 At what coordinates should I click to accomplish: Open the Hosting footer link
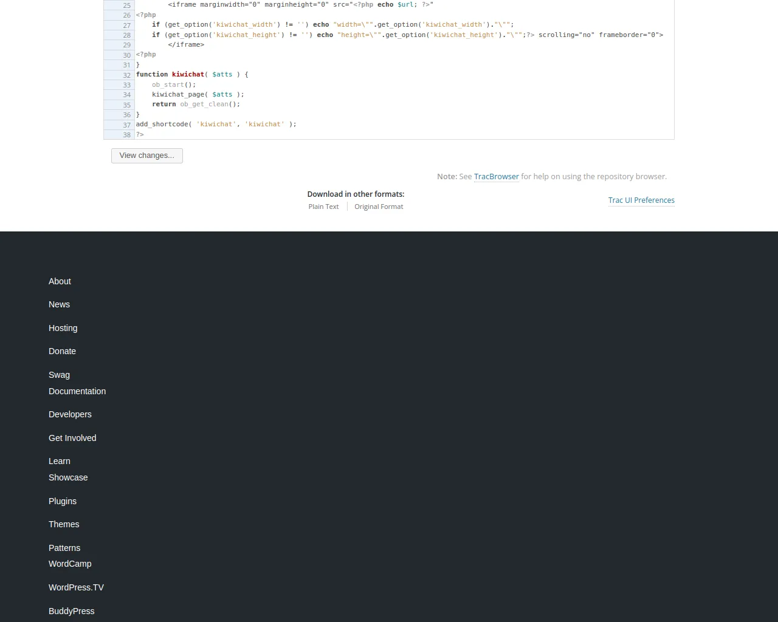click(x=63, y=328)
